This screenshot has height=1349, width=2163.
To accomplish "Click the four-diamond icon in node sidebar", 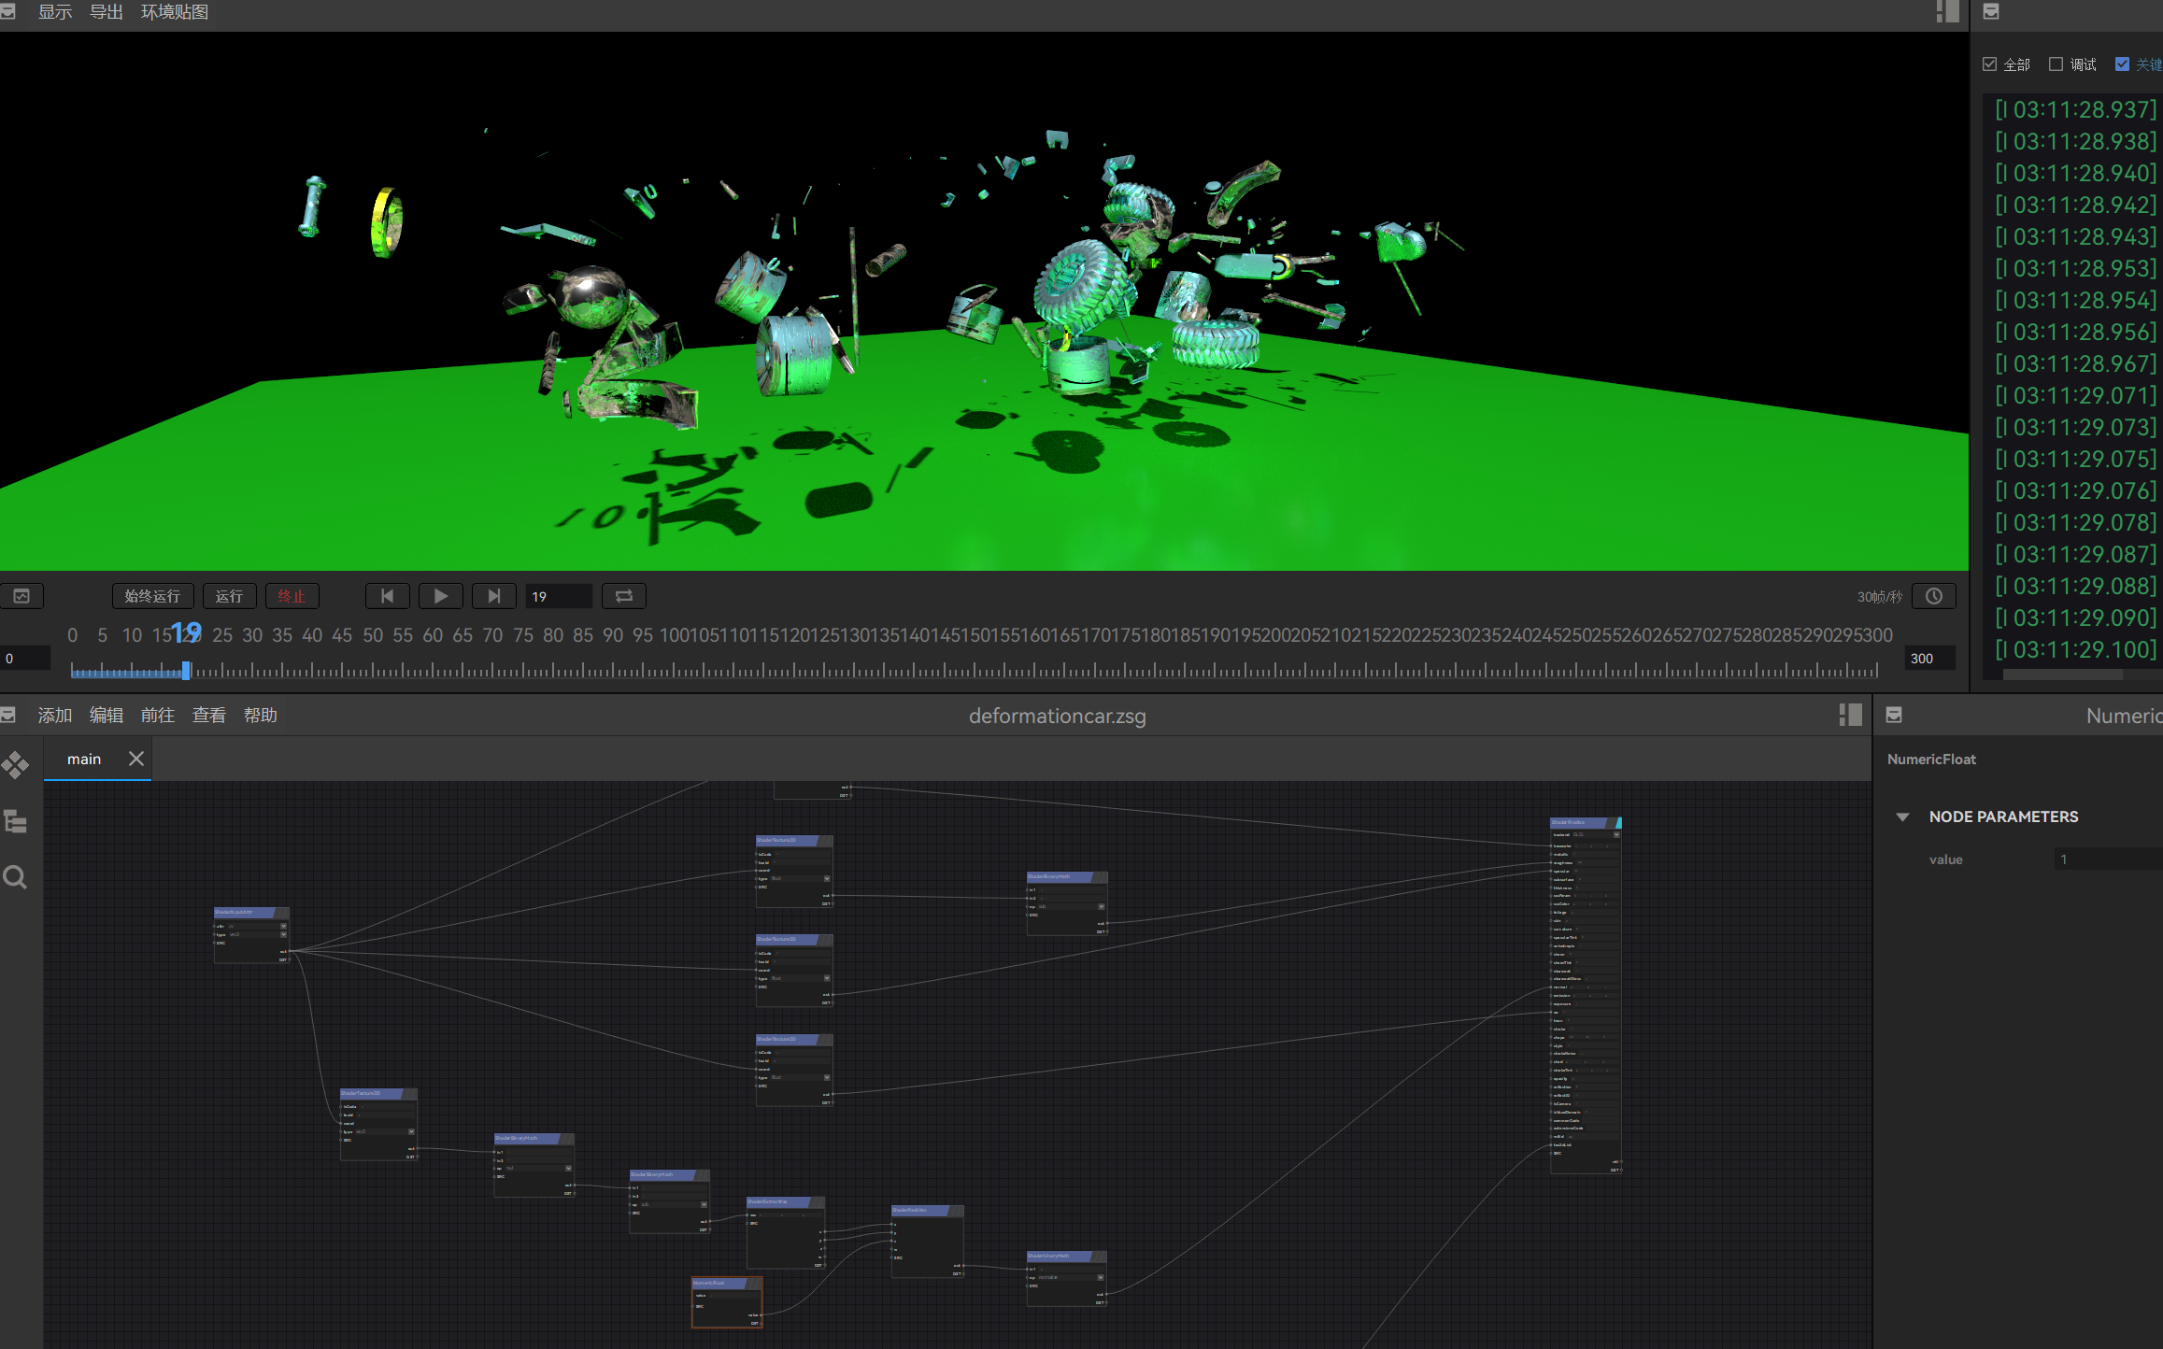I will (x=15, y=766).
